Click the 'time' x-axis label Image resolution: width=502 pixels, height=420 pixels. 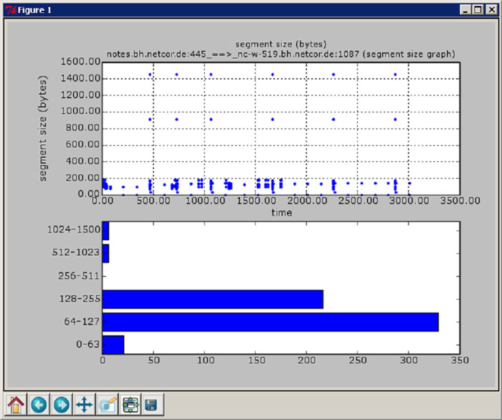(281, 213)
